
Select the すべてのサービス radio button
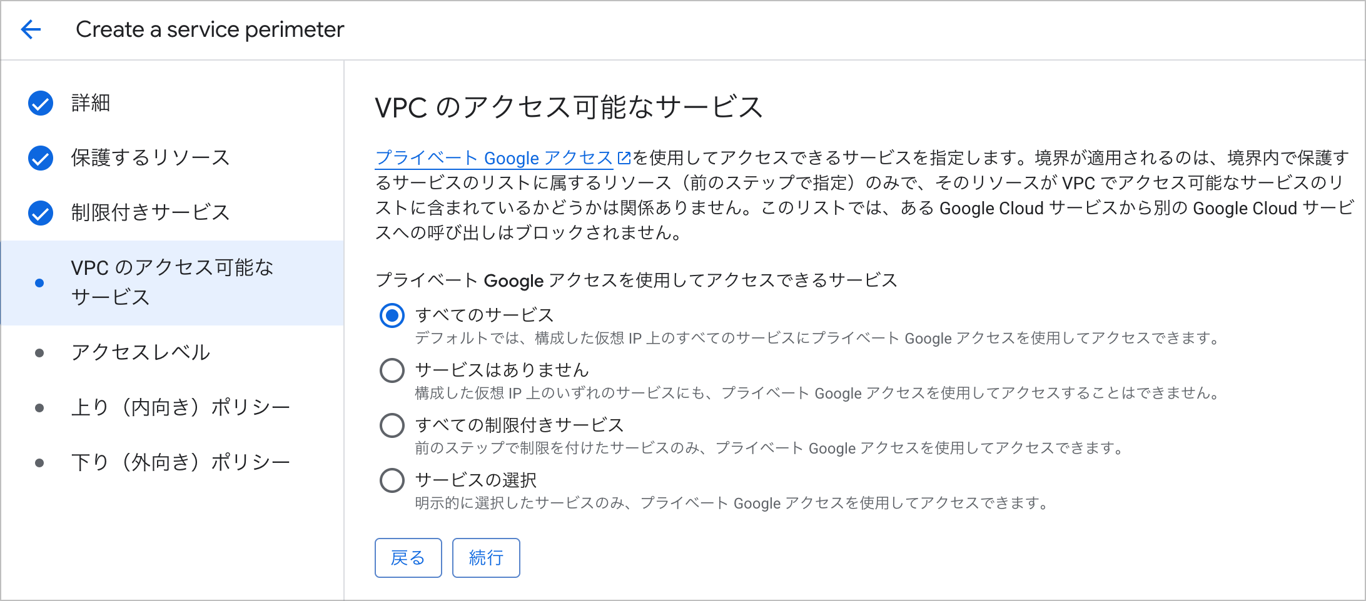[392, 315]
